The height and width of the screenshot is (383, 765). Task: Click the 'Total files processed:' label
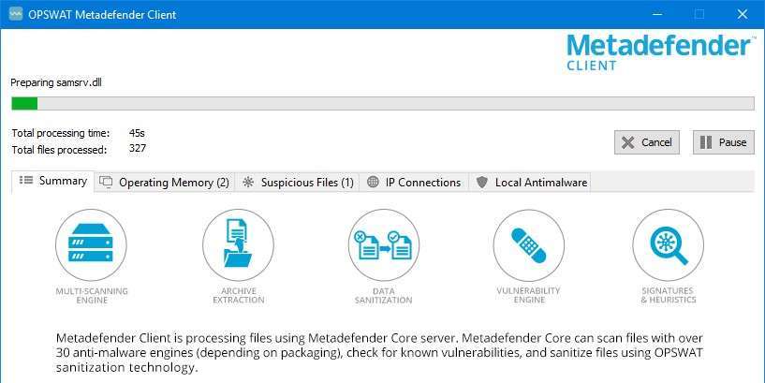point(59,150)
